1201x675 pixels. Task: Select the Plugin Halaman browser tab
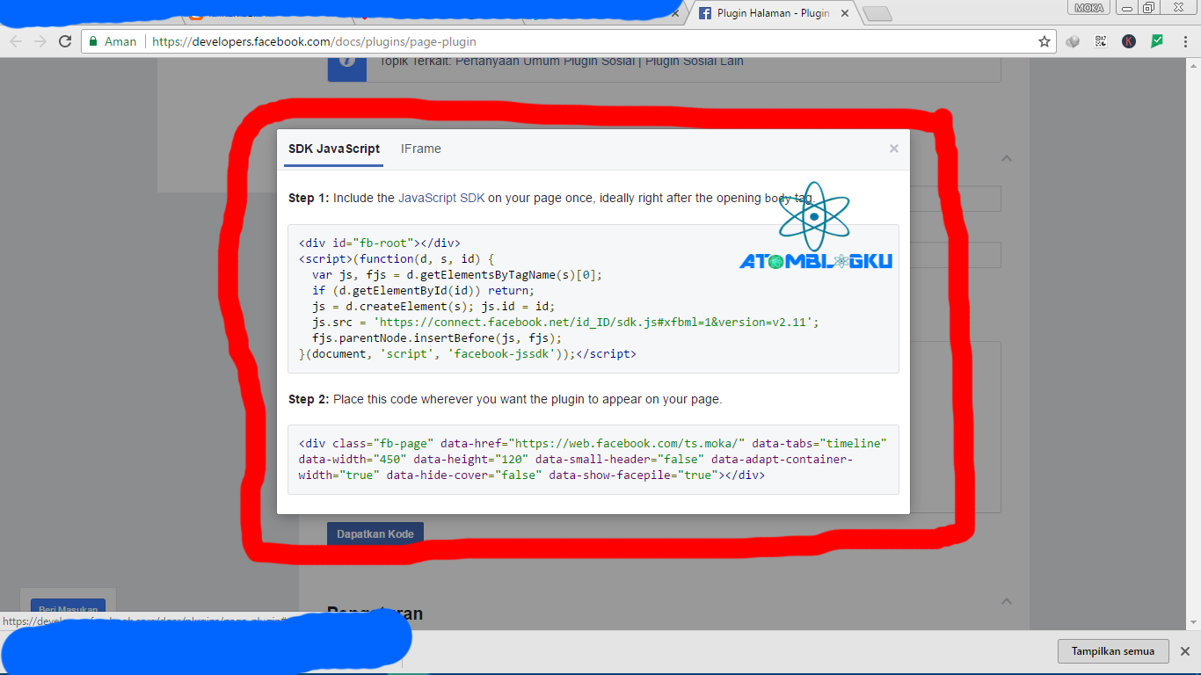pos(774,13)
